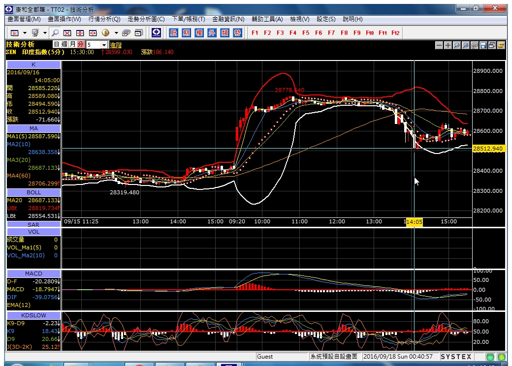
Task: Select the MA indicator panel header
Action: pos(33,128)
